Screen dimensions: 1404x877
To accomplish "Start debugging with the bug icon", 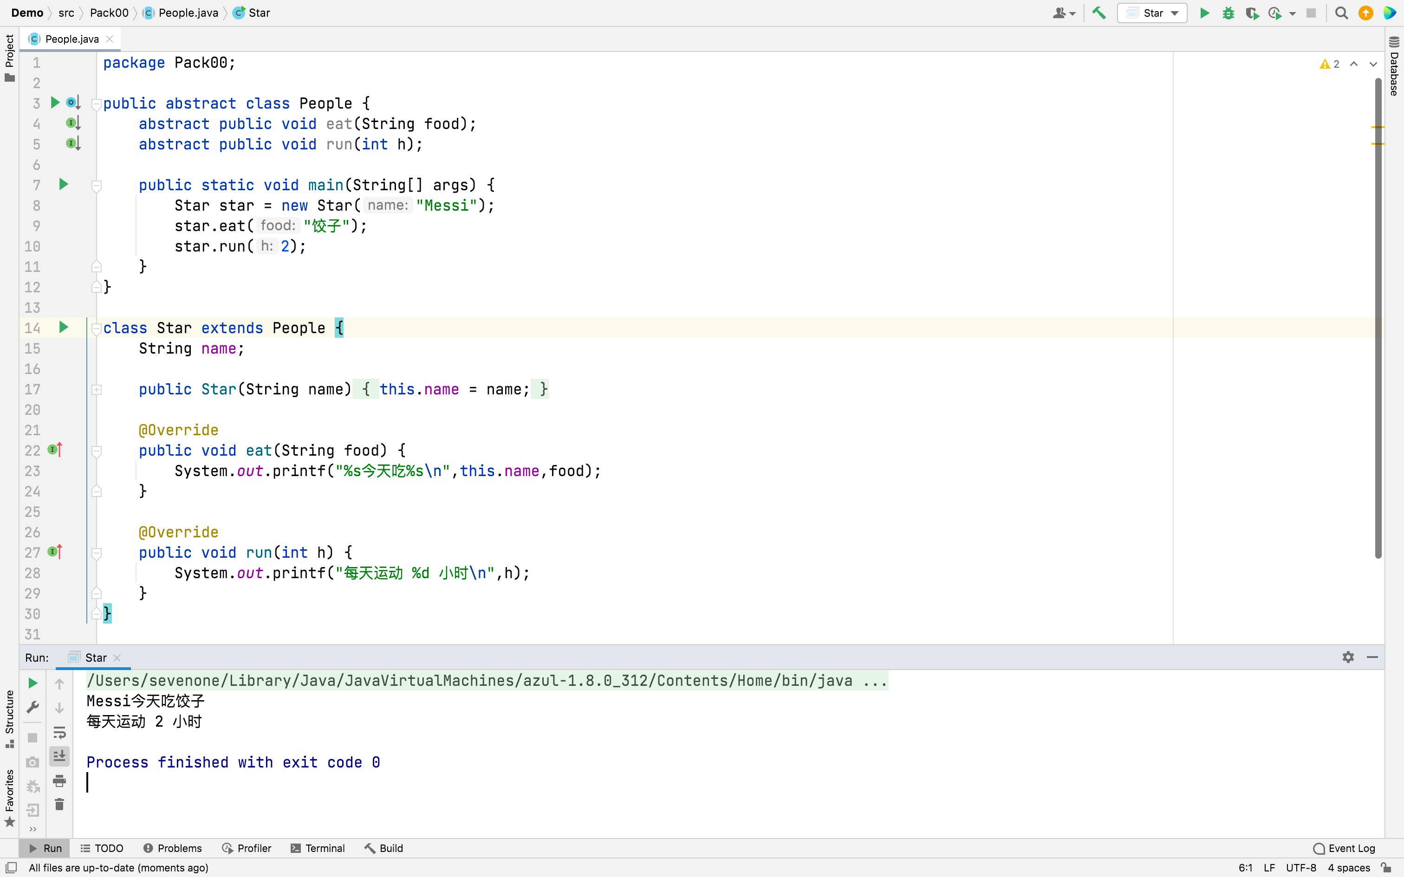I will [1228, 13].
